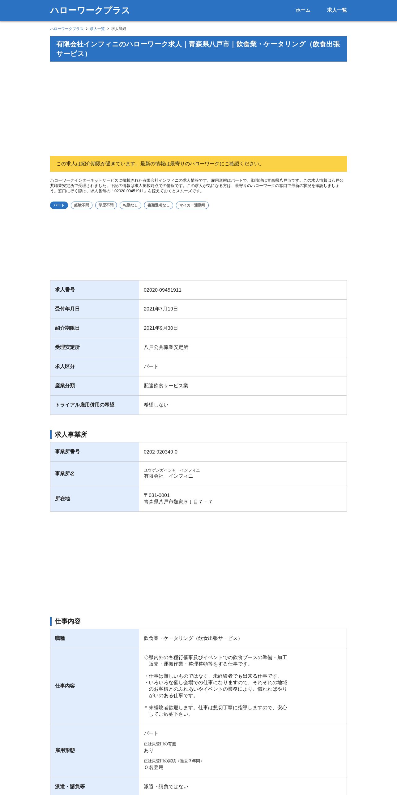Screen dimensions: 397x795
Task: Select the マイカー通勤可 tag
Action: coord(192,205)
